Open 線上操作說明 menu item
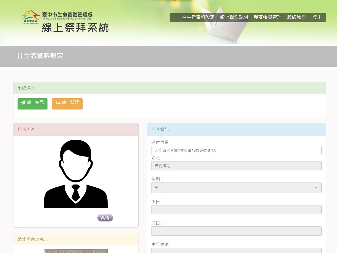This screenshot has width=337, height=253. click(x=234, y=17)
